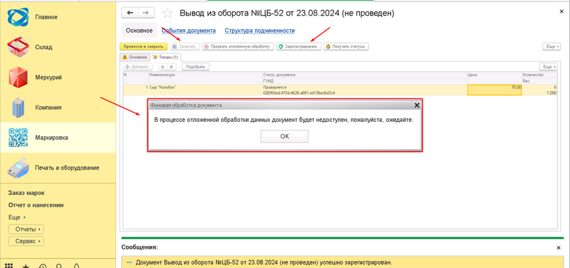Select Печать и оборудование label
Screen dimensions: 570x268
[67, 168]
